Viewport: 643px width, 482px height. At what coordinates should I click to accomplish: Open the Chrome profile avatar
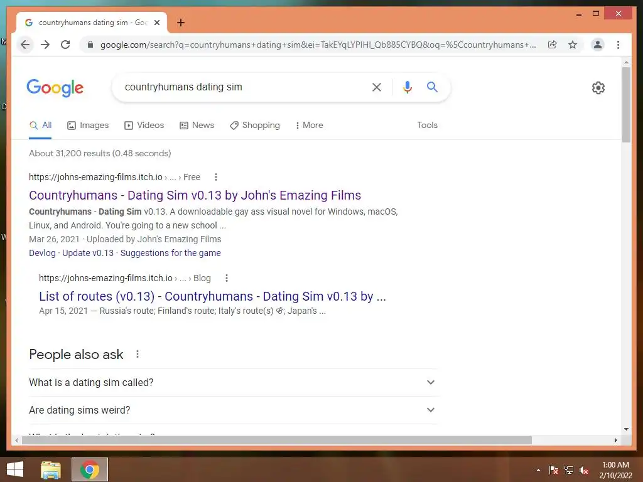tap(598, 45)
